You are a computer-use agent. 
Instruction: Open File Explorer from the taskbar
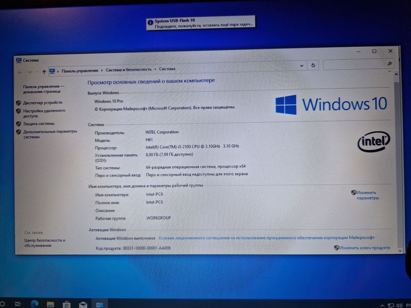pos(50,304)
